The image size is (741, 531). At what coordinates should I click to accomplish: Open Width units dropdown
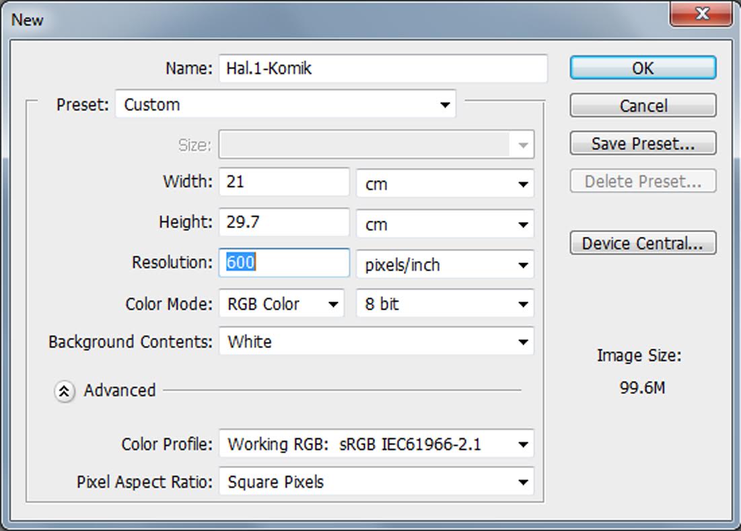click(x=444, y=184)
